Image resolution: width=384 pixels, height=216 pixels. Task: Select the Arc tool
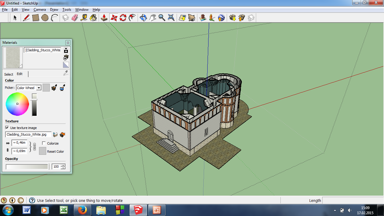[54, 18]
